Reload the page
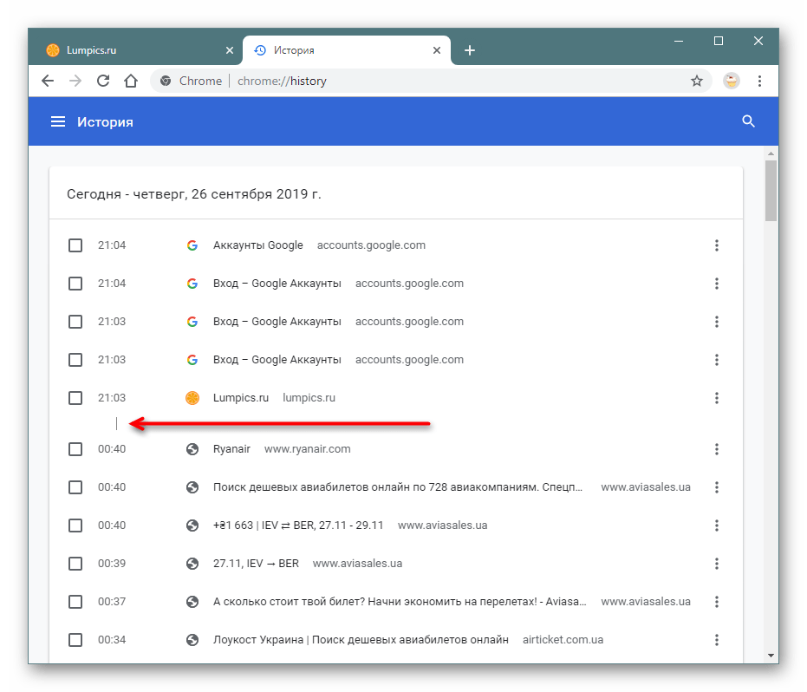 pyautogui.click(x=103, y=81)
